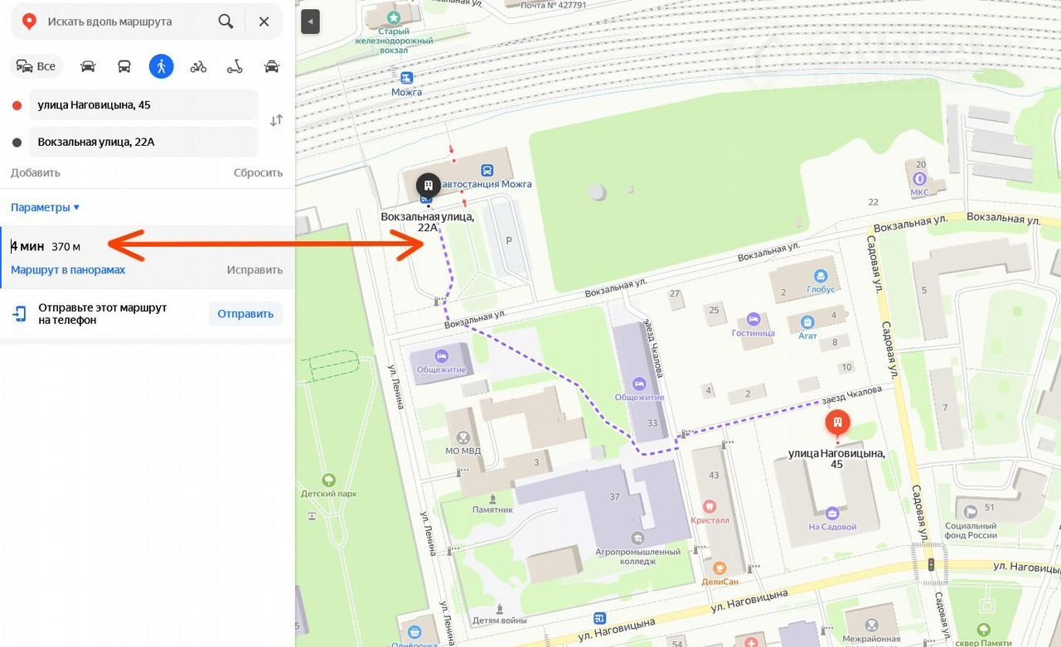Expand the Параметры dropdown

click(46, 207)
